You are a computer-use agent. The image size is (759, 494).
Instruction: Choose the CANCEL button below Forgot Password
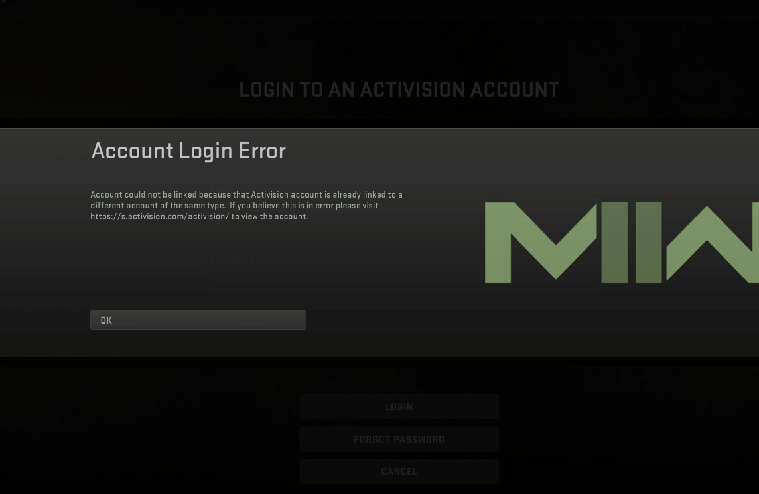coord(399,471)
